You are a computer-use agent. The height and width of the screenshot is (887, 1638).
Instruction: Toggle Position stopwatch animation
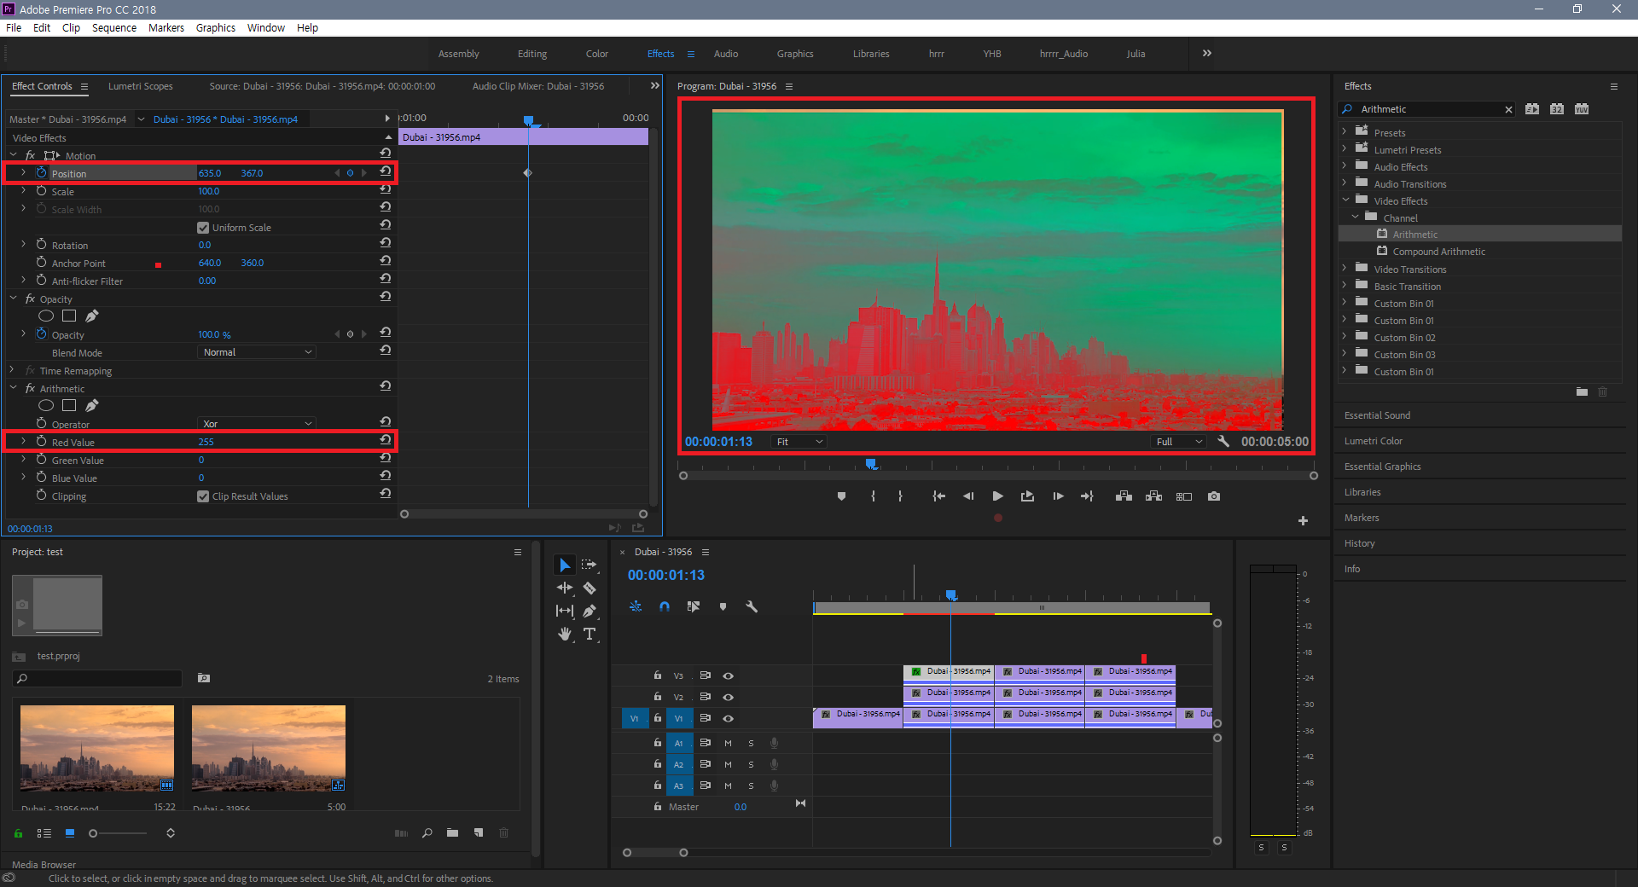[x=41, y=173]
